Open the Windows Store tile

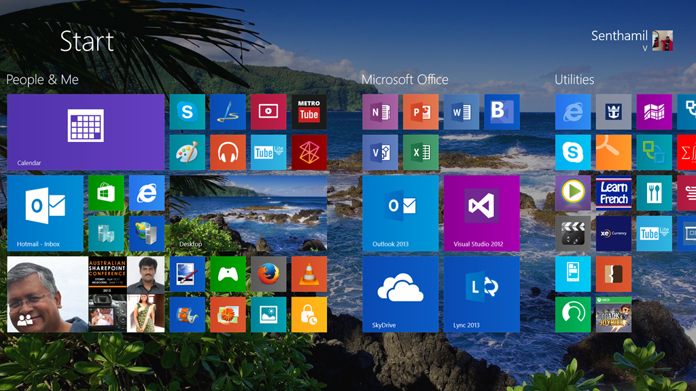click(106, 193)
